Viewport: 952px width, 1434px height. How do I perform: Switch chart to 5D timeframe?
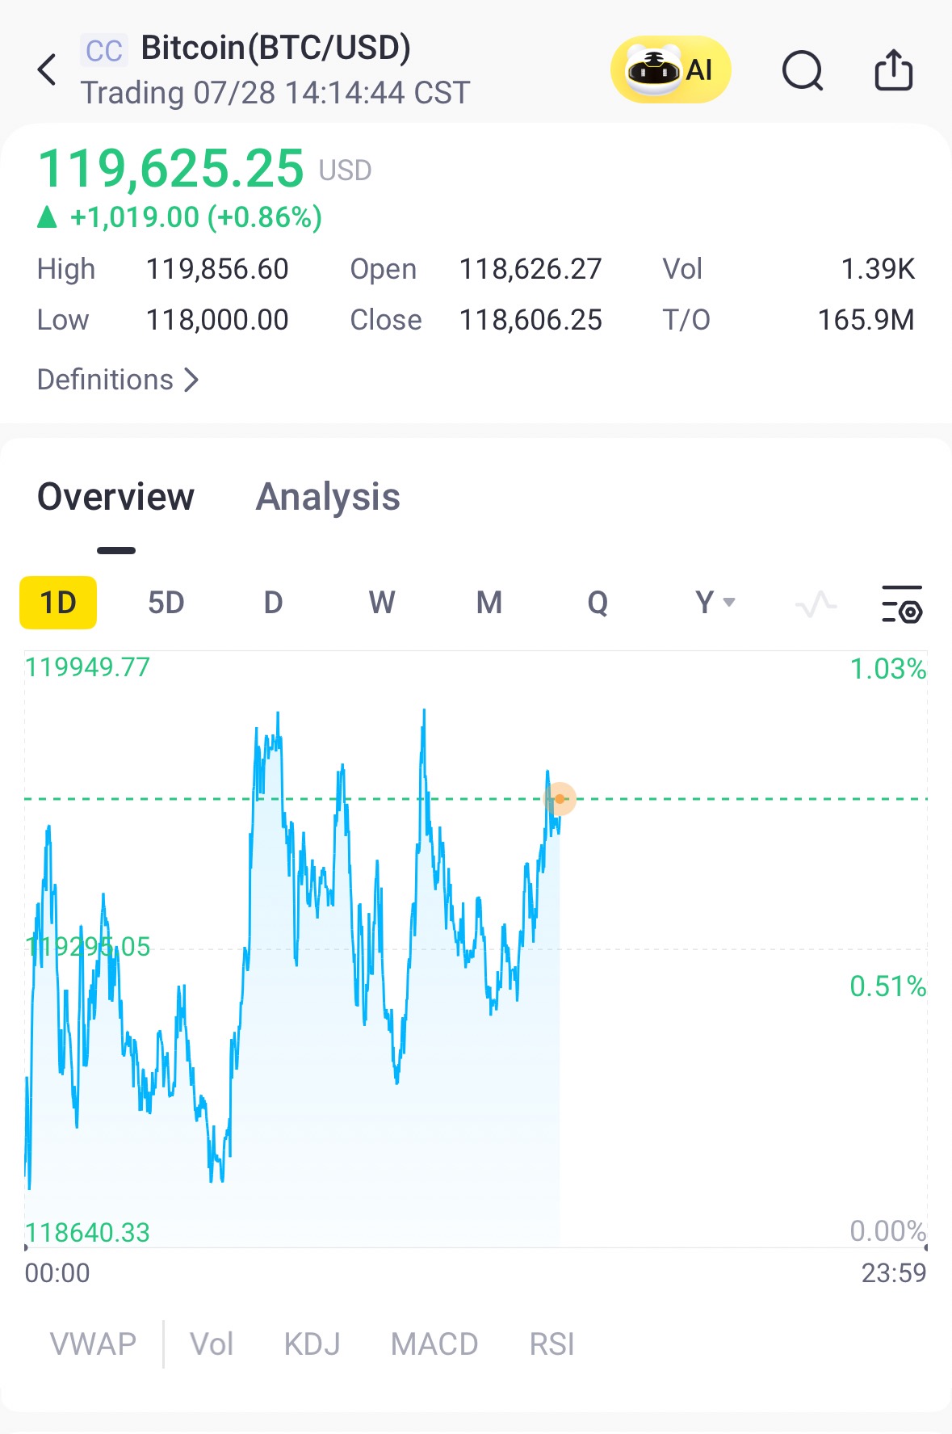click(x=166, y=603)
